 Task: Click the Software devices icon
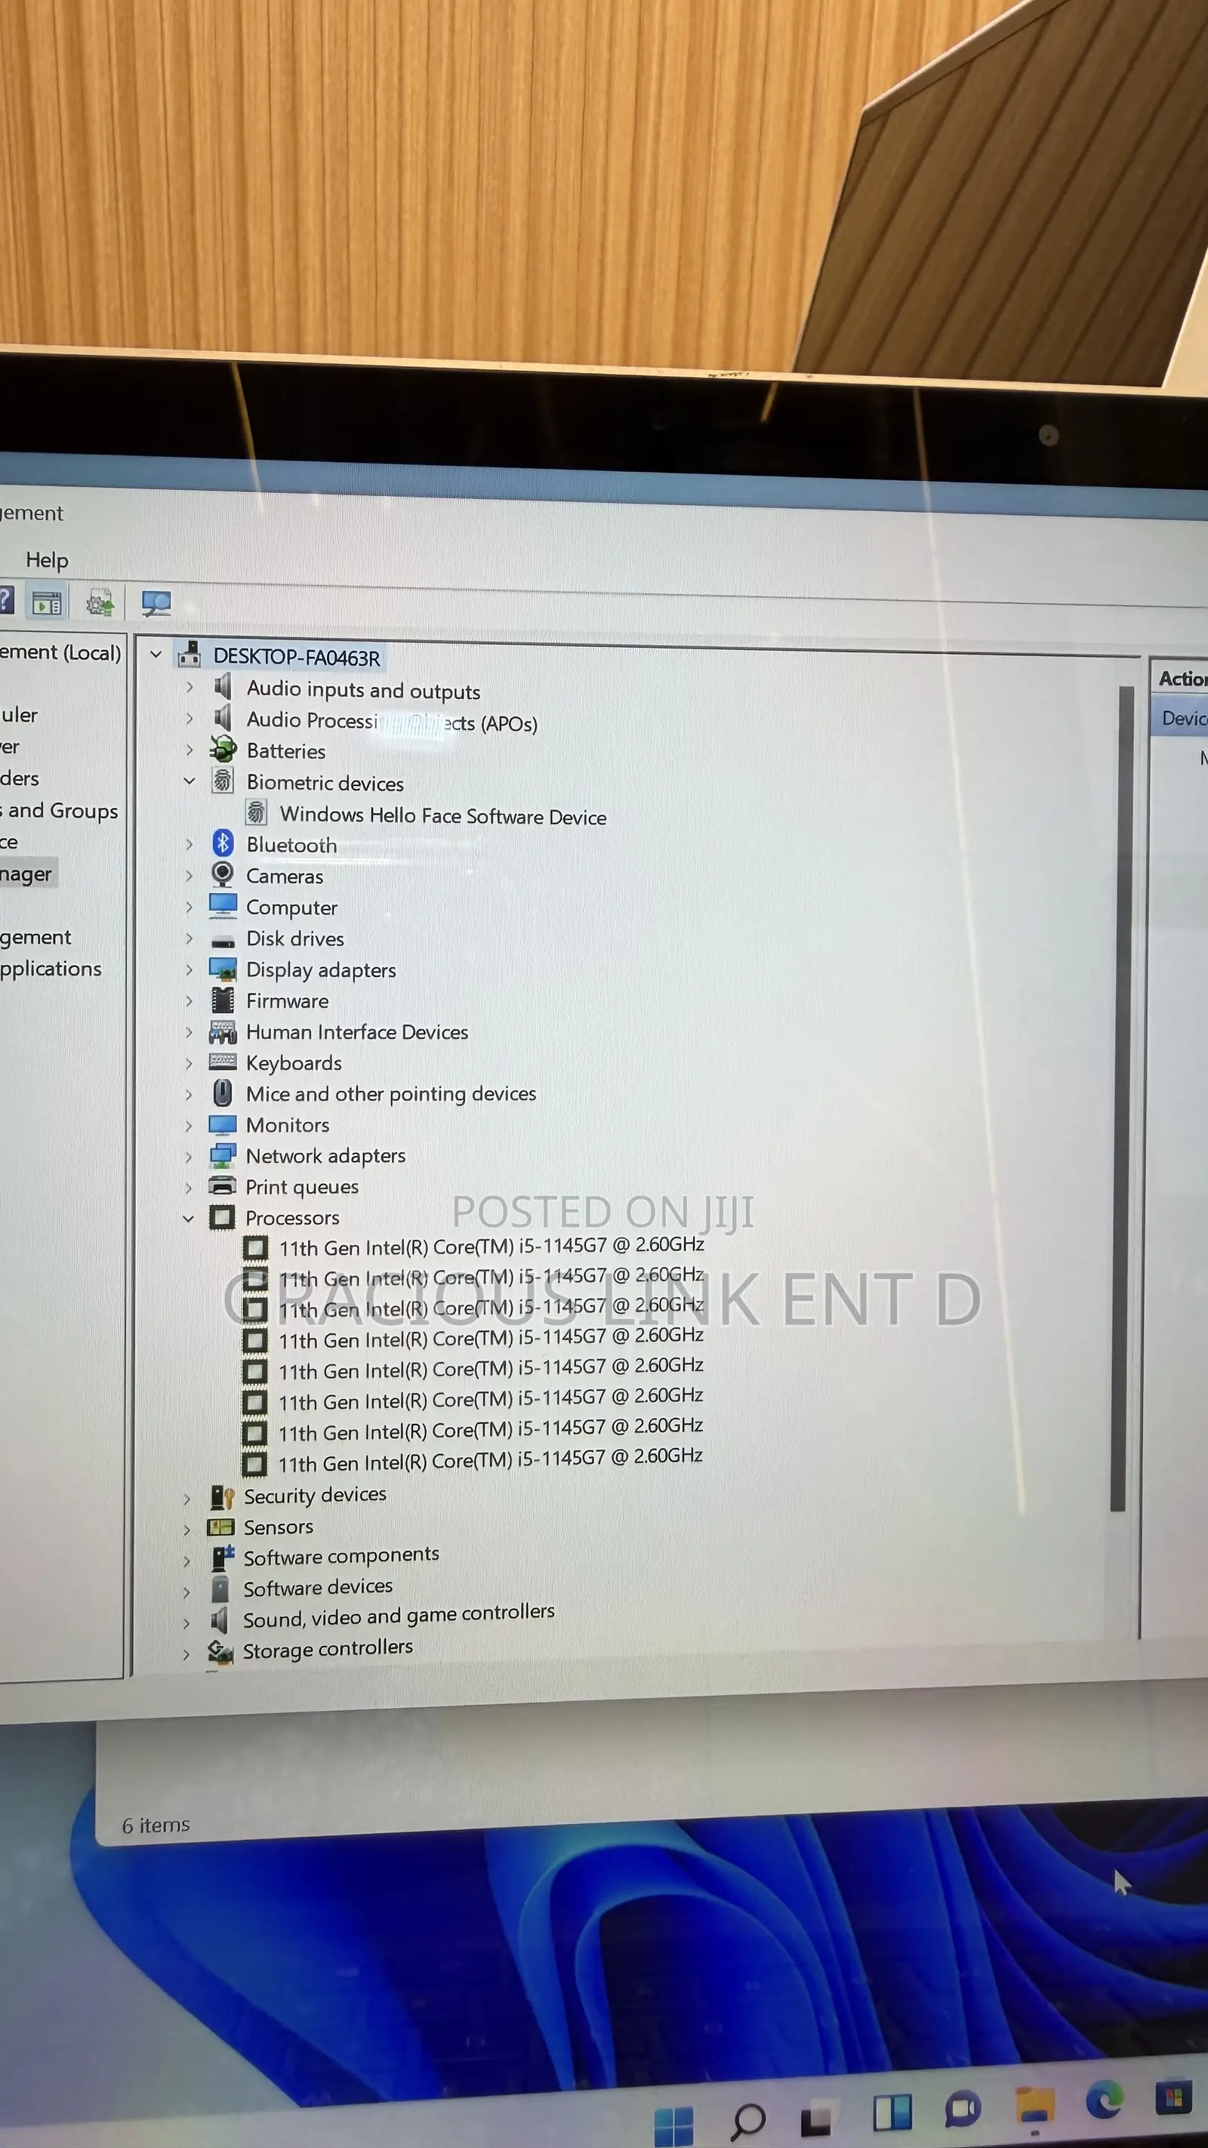tap(220, 1590)
